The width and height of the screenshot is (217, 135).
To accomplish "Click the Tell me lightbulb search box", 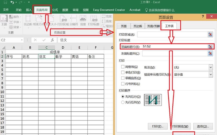I will tap(160, 10).
